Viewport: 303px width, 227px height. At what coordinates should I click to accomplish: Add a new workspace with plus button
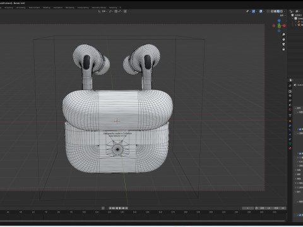pyautogui.click(x=121, y=8)
